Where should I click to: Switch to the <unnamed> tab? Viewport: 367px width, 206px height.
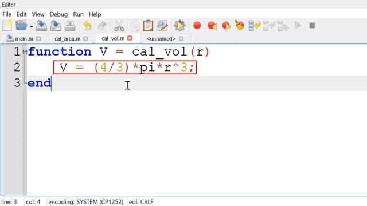click(x=161, y=38)
